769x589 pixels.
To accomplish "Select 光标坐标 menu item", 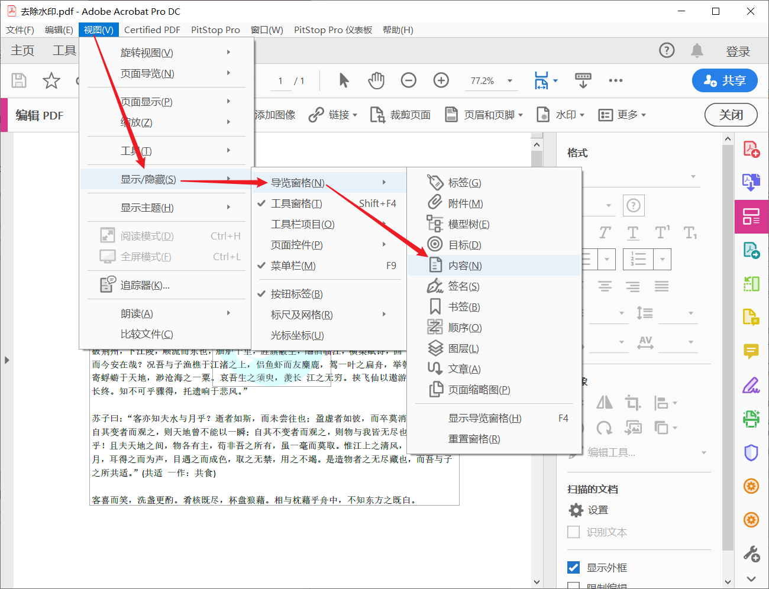I will point(328,335).
